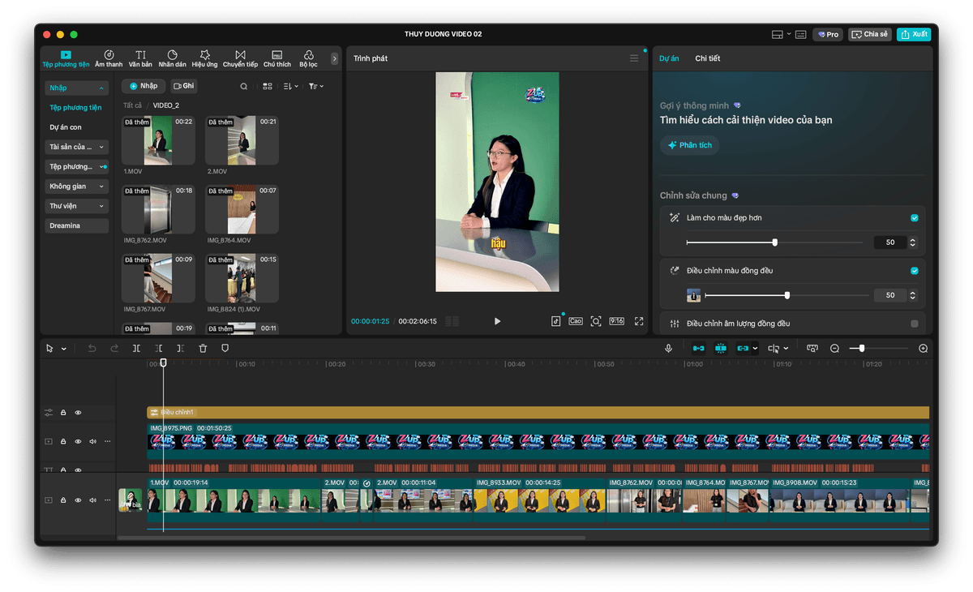Adjust the Làm cho màu đẹp hơn slider
This screenshot has height=592, width=973.
[775, 242]
